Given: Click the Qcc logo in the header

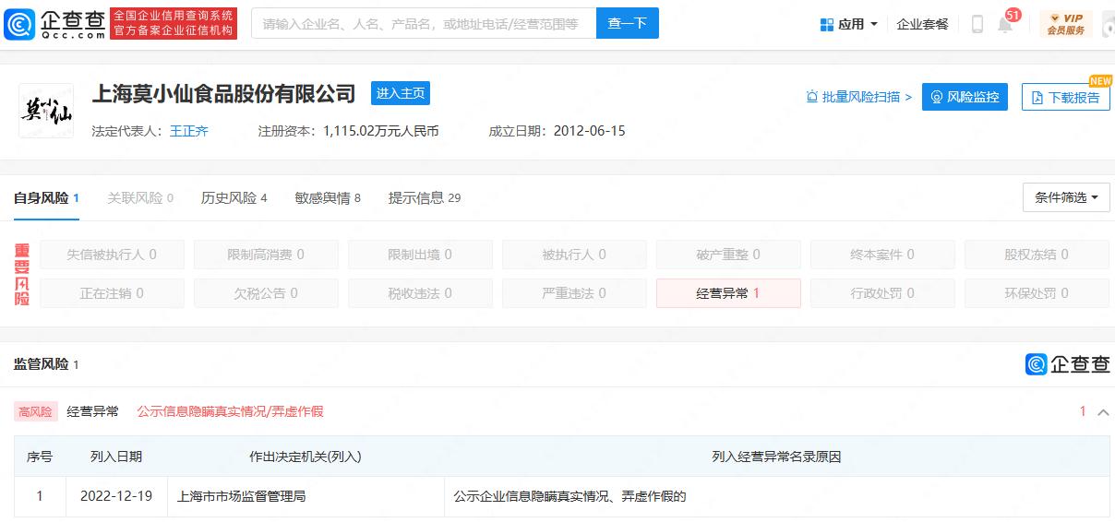Looking at the screenshot, I should (54, 23).
